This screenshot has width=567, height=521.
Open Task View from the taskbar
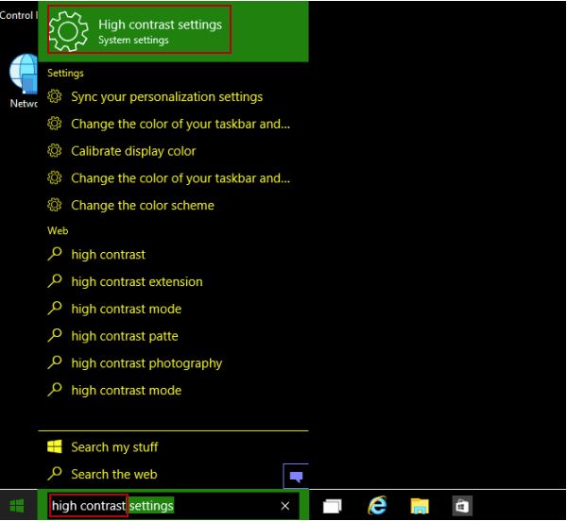point(333,507)
